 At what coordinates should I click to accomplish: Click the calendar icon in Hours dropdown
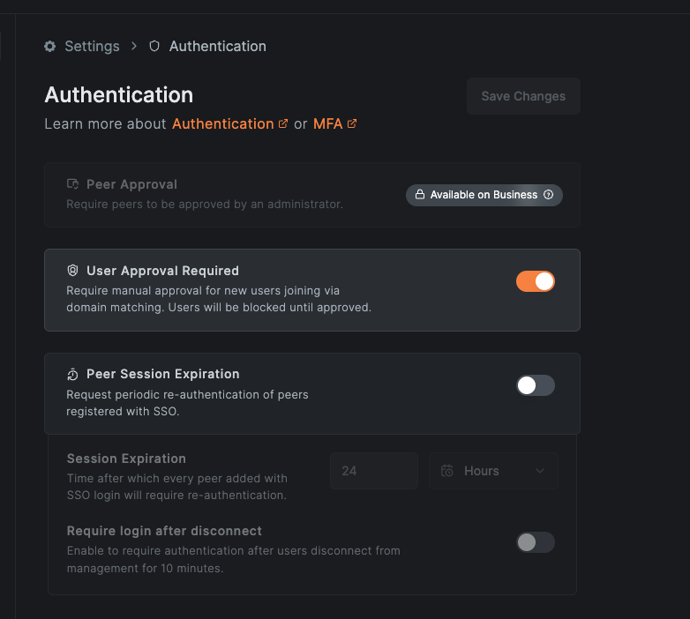[447, 471]
